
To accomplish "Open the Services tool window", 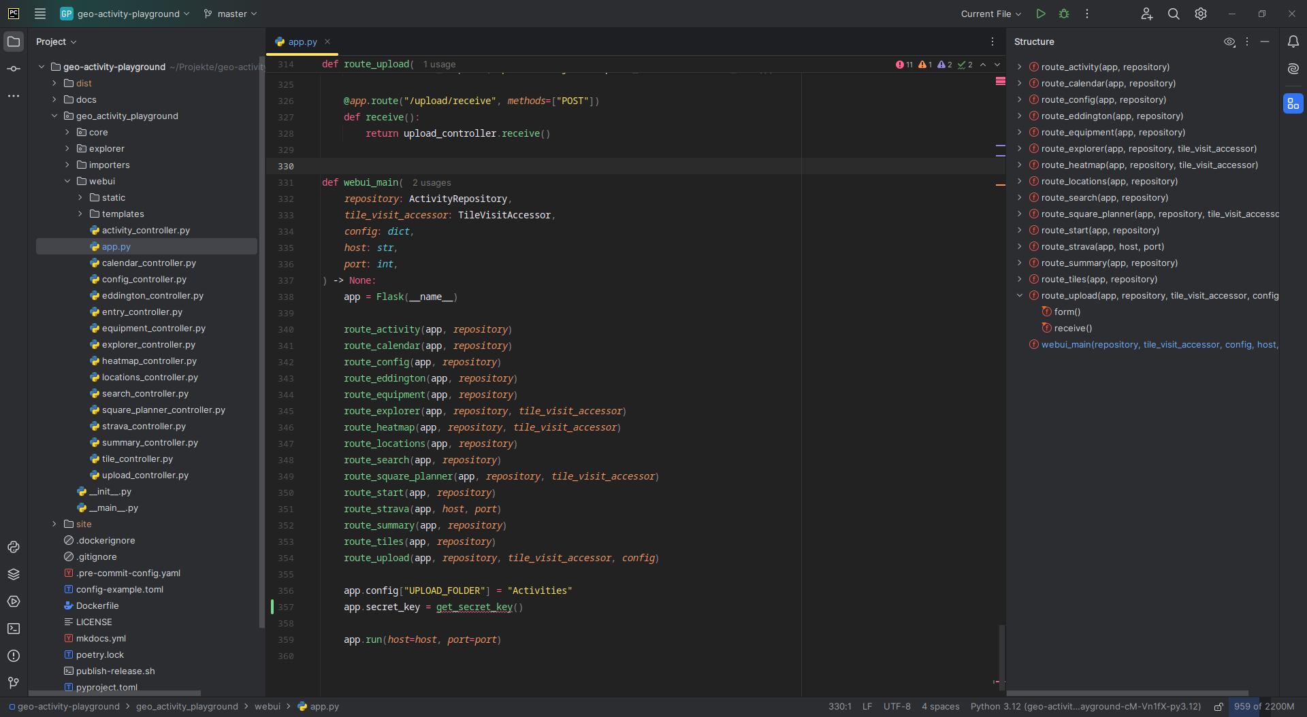I will click(x=14, y=601).
